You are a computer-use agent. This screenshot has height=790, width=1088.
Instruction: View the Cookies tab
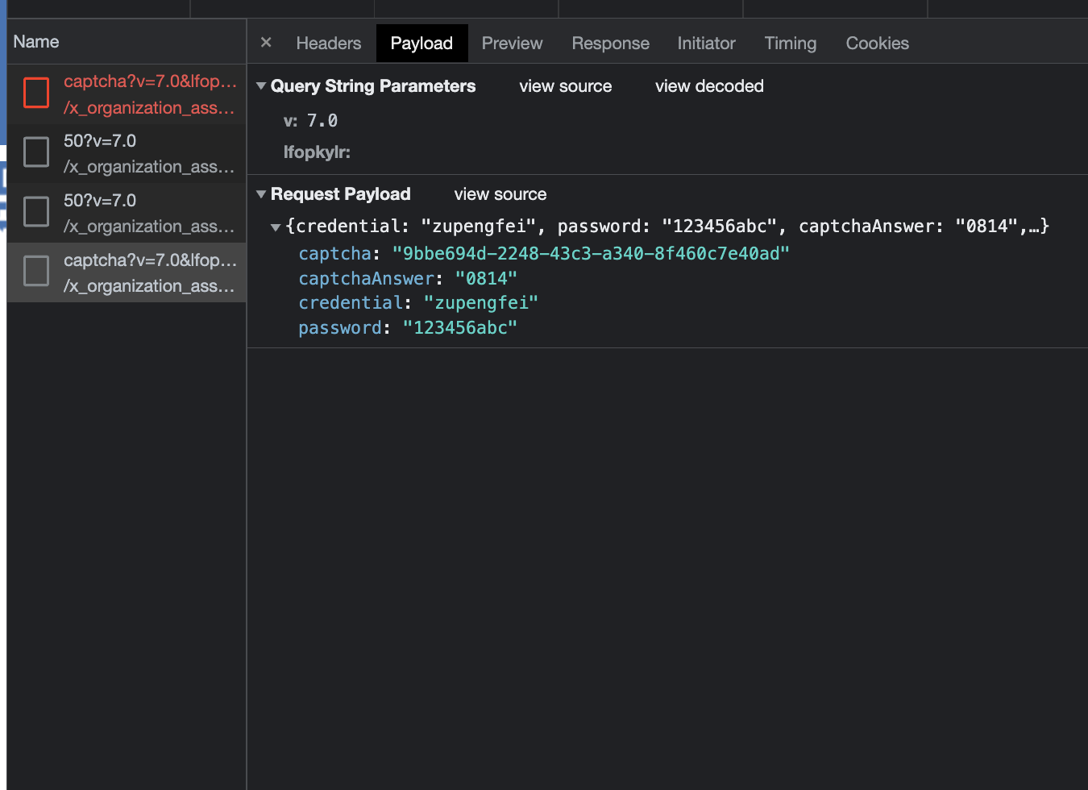pyautogui.click(x=877, y=44)
